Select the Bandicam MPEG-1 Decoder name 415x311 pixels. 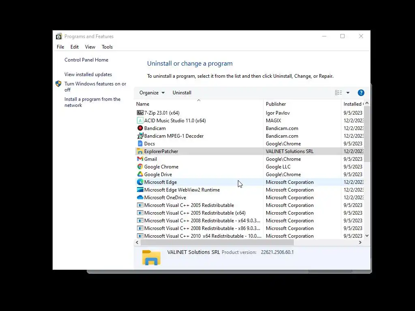pos(173,136)
